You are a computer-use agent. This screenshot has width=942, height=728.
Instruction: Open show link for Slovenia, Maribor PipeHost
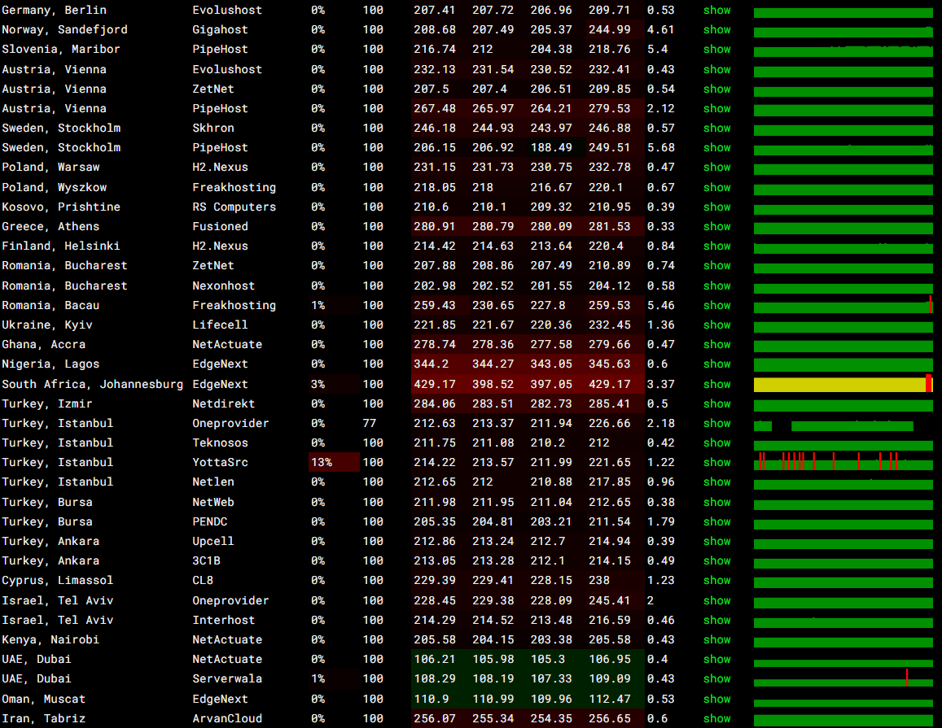[716, 50]
